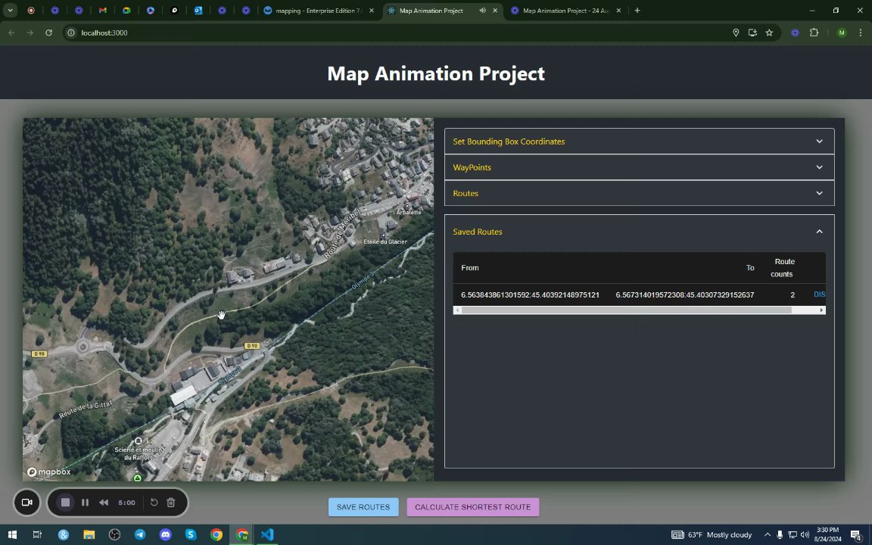Open a new browser tab

637,11
